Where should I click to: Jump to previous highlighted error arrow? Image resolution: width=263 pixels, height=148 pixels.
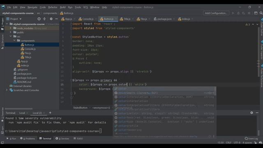point(253,25)
